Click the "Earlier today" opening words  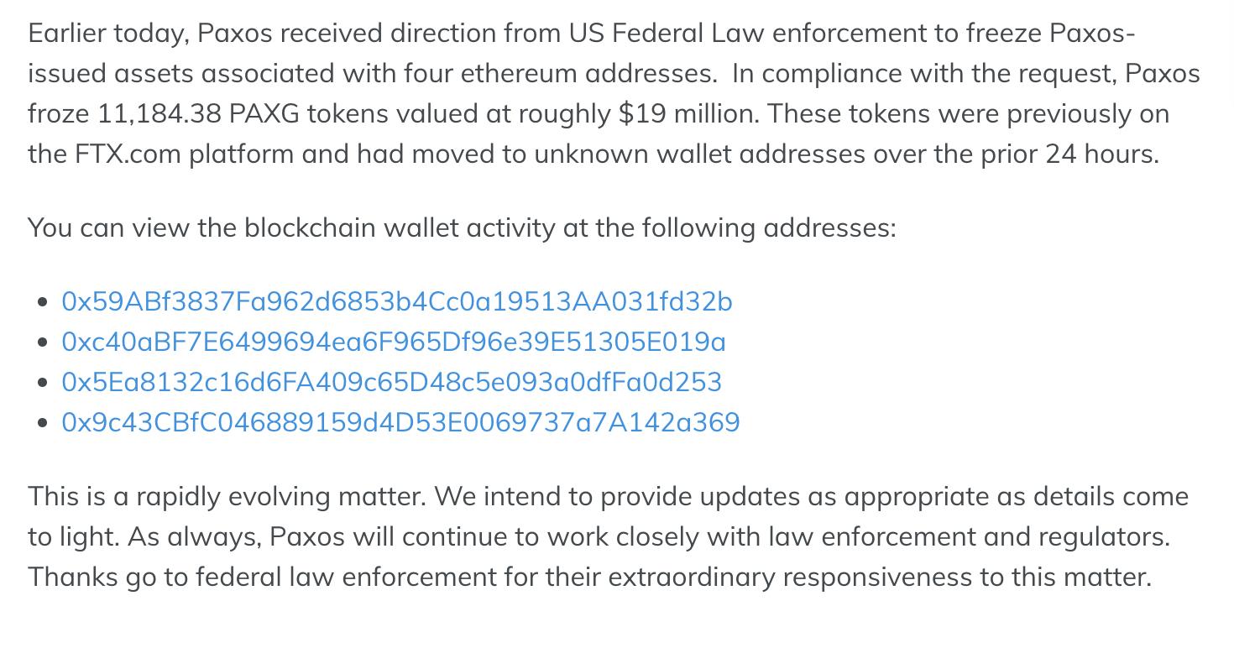click(x=107, y=34)
